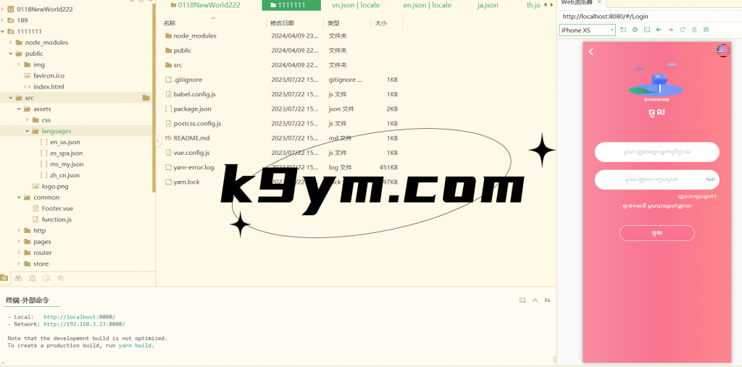Collapse the languages folder chevron
Image resolution: width=742 pixels, height=367 pixels.
click(x=27, y=131)
